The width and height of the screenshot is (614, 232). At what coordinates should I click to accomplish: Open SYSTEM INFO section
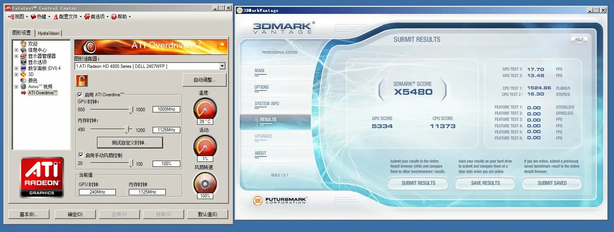[x=267, y=104]
